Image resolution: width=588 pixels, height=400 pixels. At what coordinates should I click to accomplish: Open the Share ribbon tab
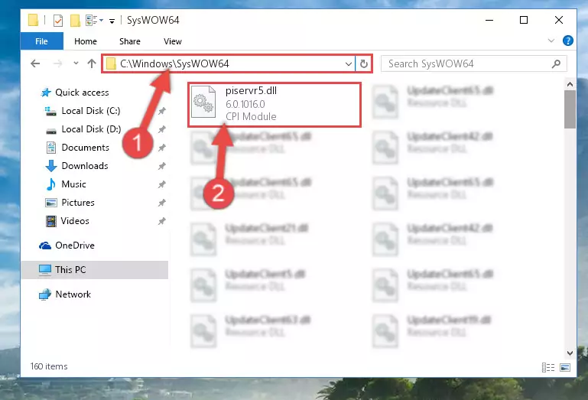[x=130, y=41]
